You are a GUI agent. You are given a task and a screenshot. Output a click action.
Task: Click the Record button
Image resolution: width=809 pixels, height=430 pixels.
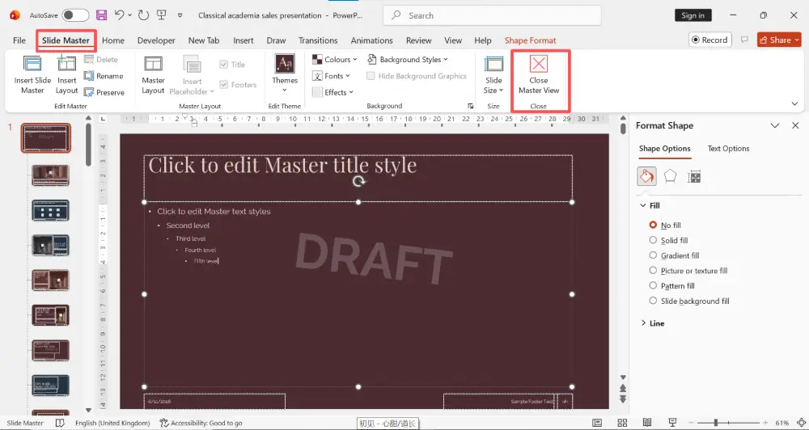point(710,40)
